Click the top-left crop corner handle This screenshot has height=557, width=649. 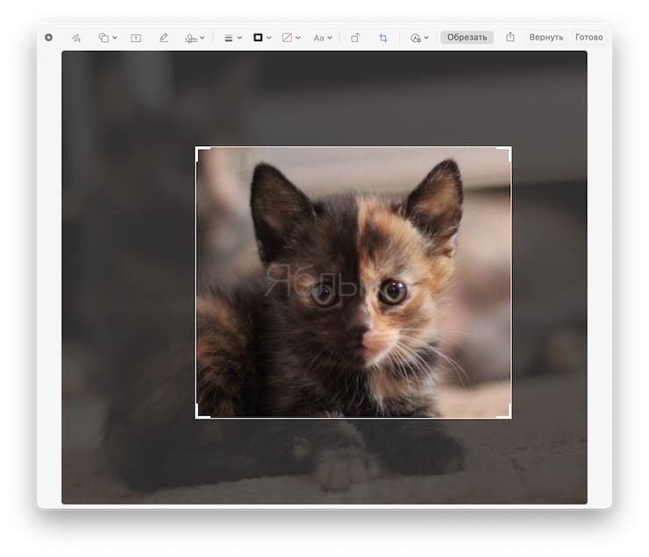point(198,150)
